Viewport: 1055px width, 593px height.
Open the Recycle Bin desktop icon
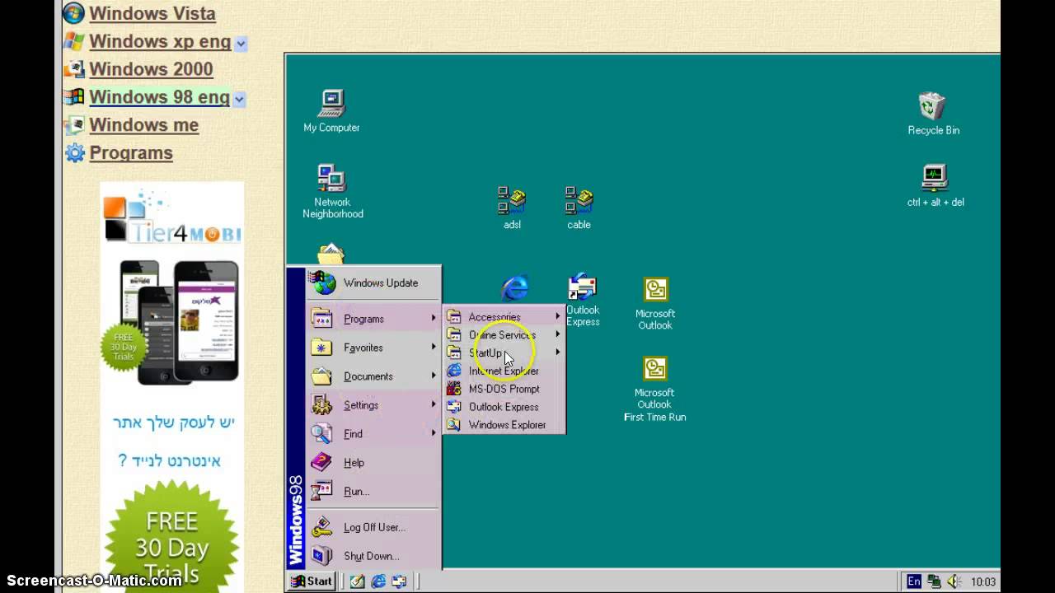tap(933, 113)
